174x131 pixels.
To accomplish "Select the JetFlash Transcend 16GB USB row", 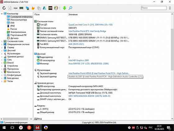I will click(x=75, y=93).
